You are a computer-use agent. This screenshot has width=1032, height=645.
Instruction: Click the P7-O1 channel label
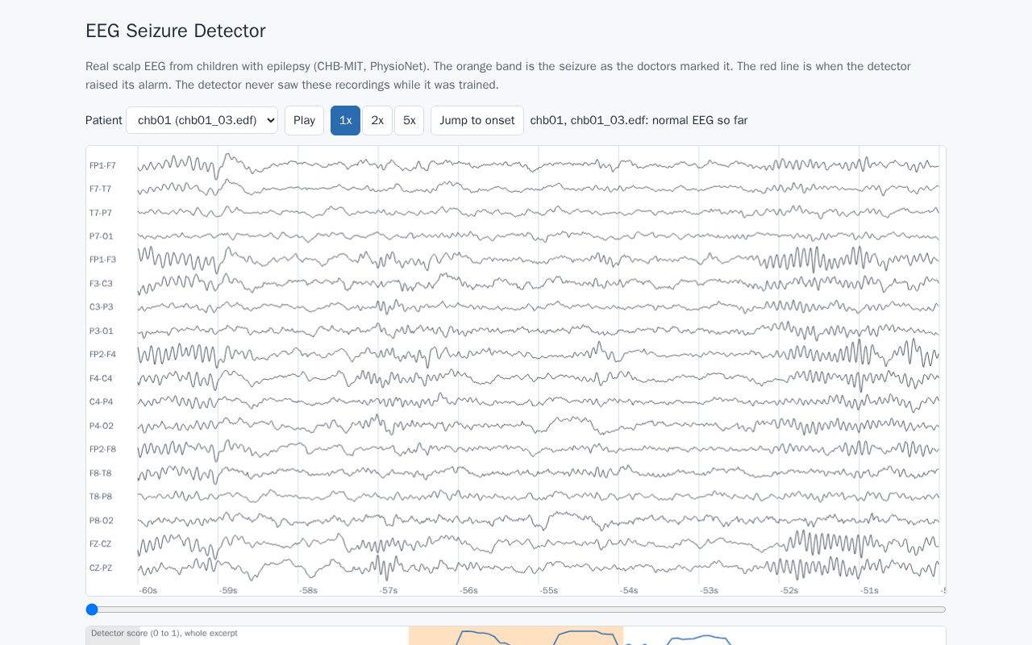click(102, 236)
